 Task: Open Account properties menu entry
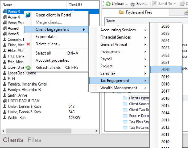pos(52,60)
